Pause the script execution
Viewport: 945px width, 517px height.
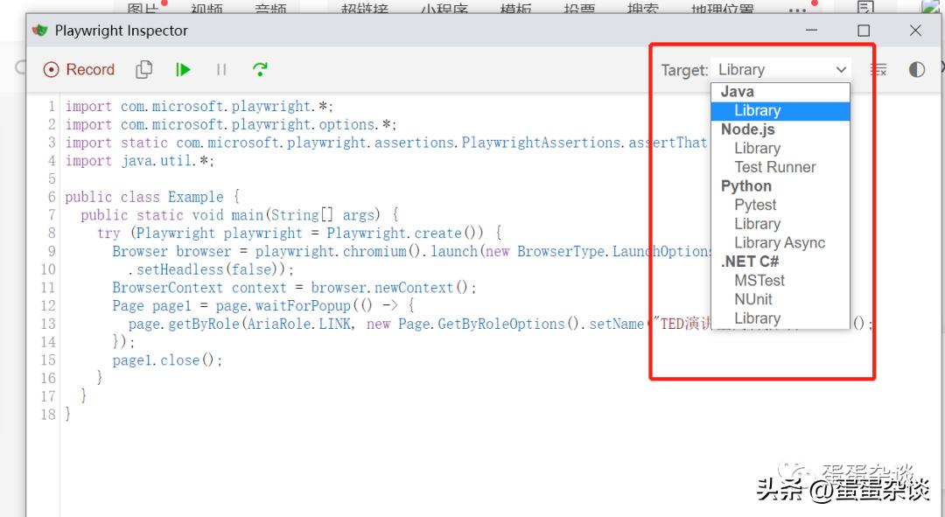[221, 70]
